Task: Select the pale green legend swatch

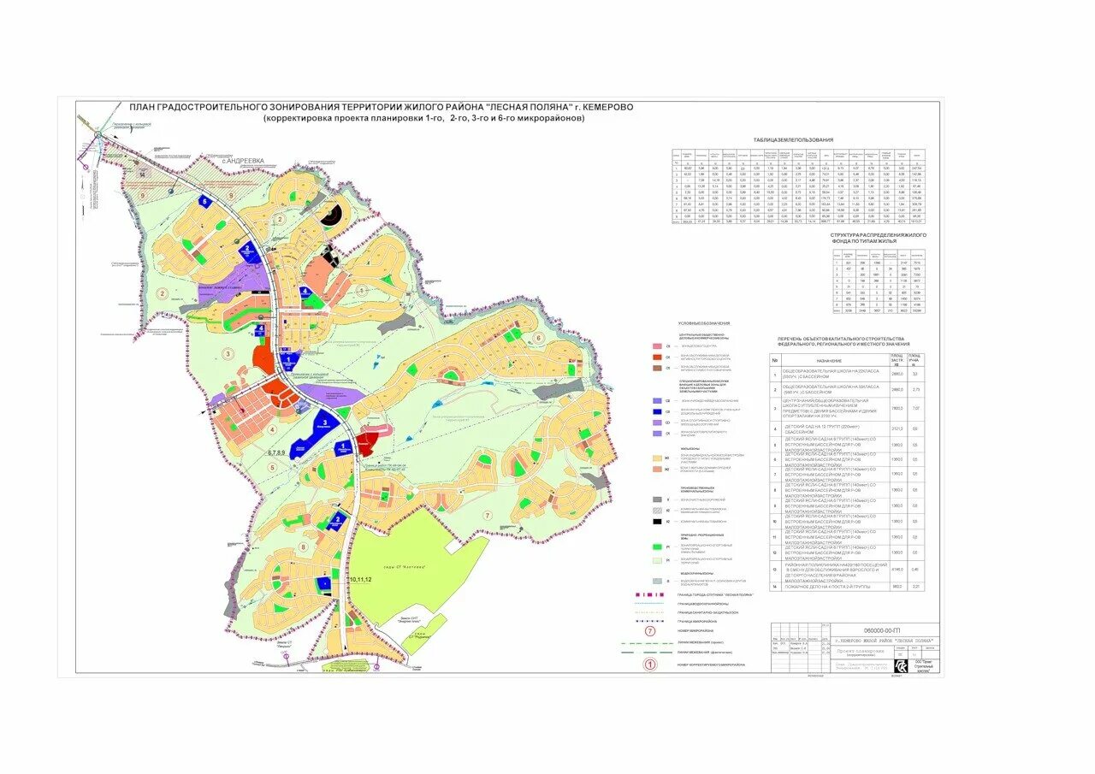Action: coord(657,560)
